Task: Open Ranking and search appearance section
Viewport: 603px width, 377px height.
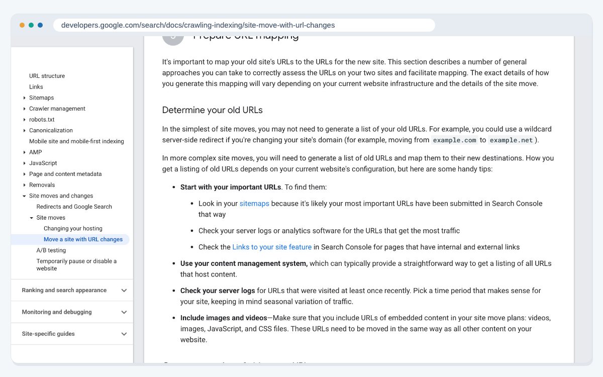Action: point(64,290)
